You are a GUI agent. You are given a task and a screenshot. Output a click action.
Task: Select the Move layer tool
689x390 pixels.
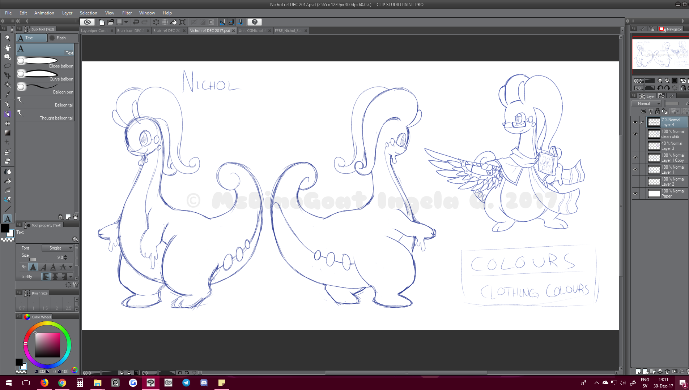pos(7,75)
